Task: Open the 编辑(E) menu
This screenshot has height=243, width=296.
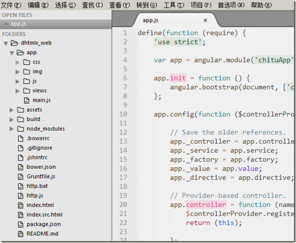Action: pyautogui.click(x=38, y=5)
